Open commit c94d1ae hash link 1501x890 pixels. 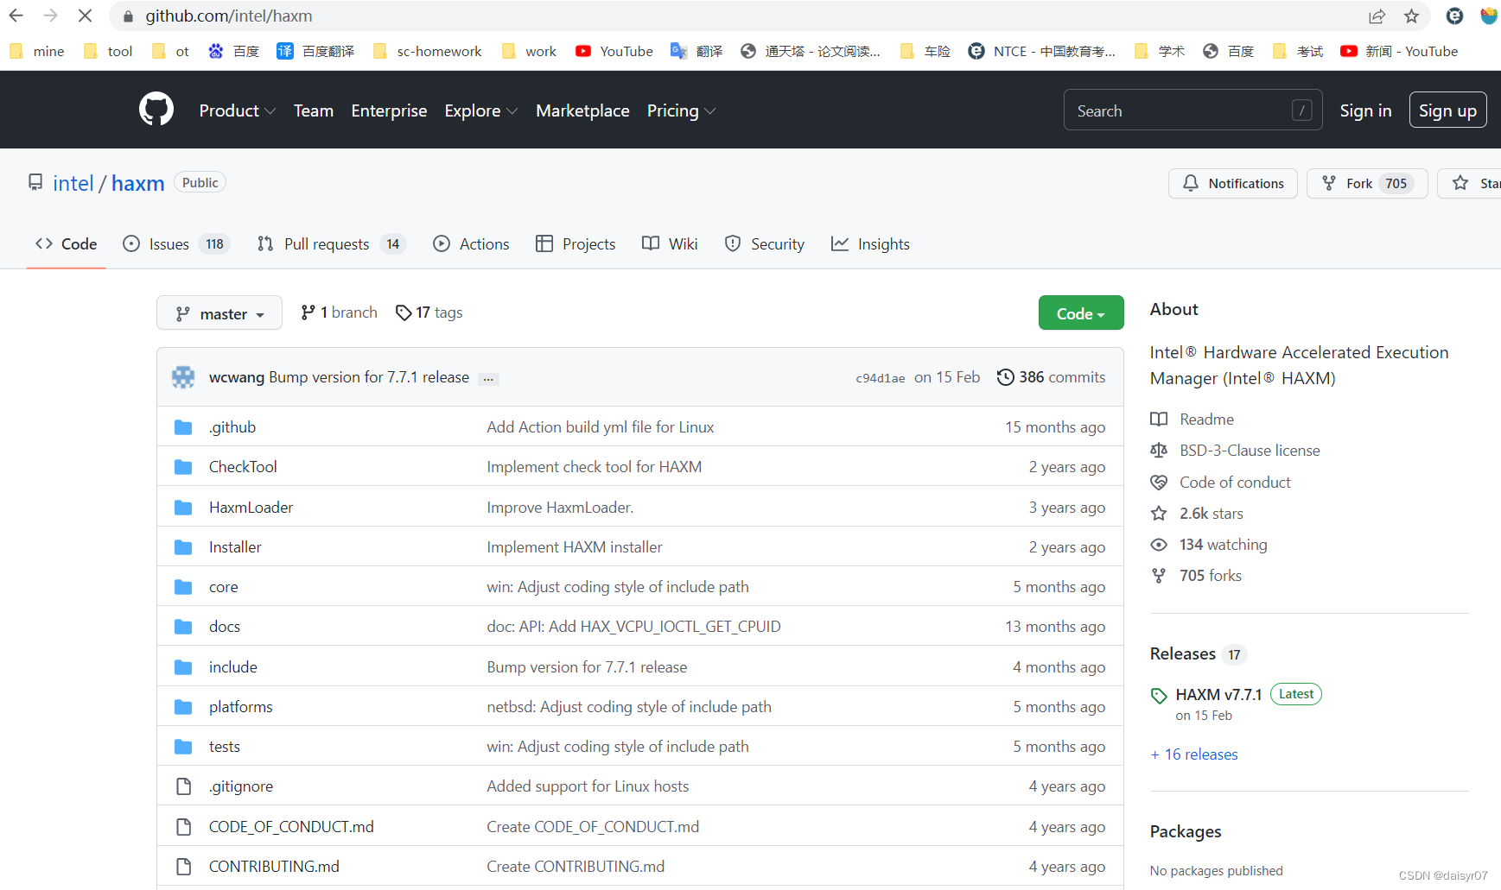click(880, 378)
